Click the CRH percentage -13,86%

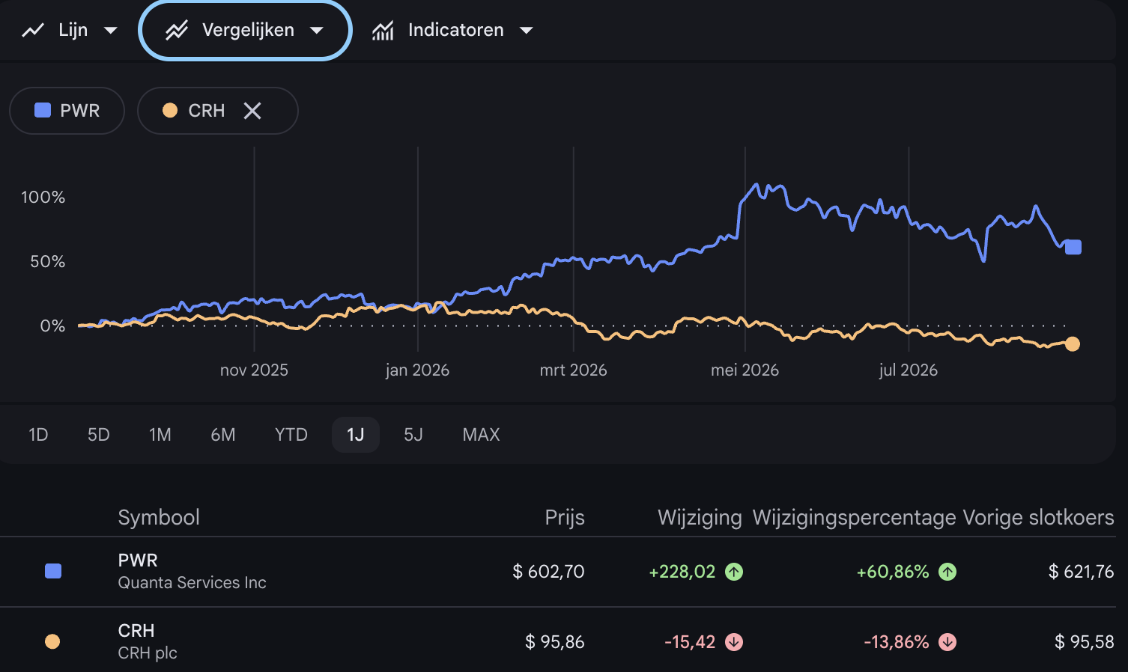pos(897,642)
